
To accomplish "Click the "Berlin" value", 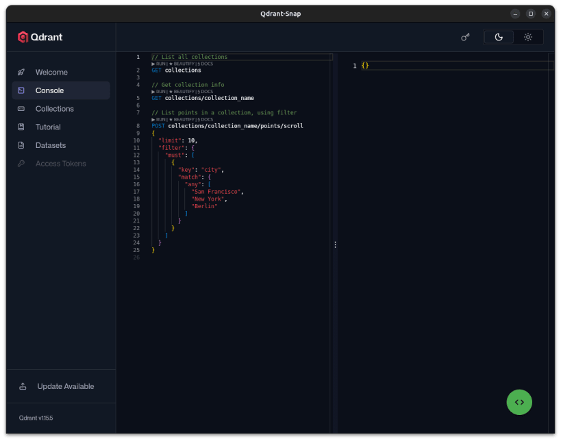I will point(204,206).
